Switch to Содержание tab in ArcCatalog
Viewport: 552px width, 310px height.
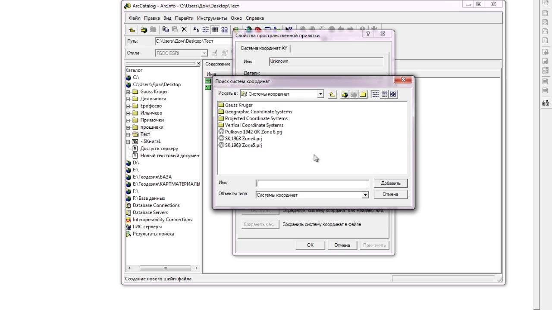pos(218,64)
